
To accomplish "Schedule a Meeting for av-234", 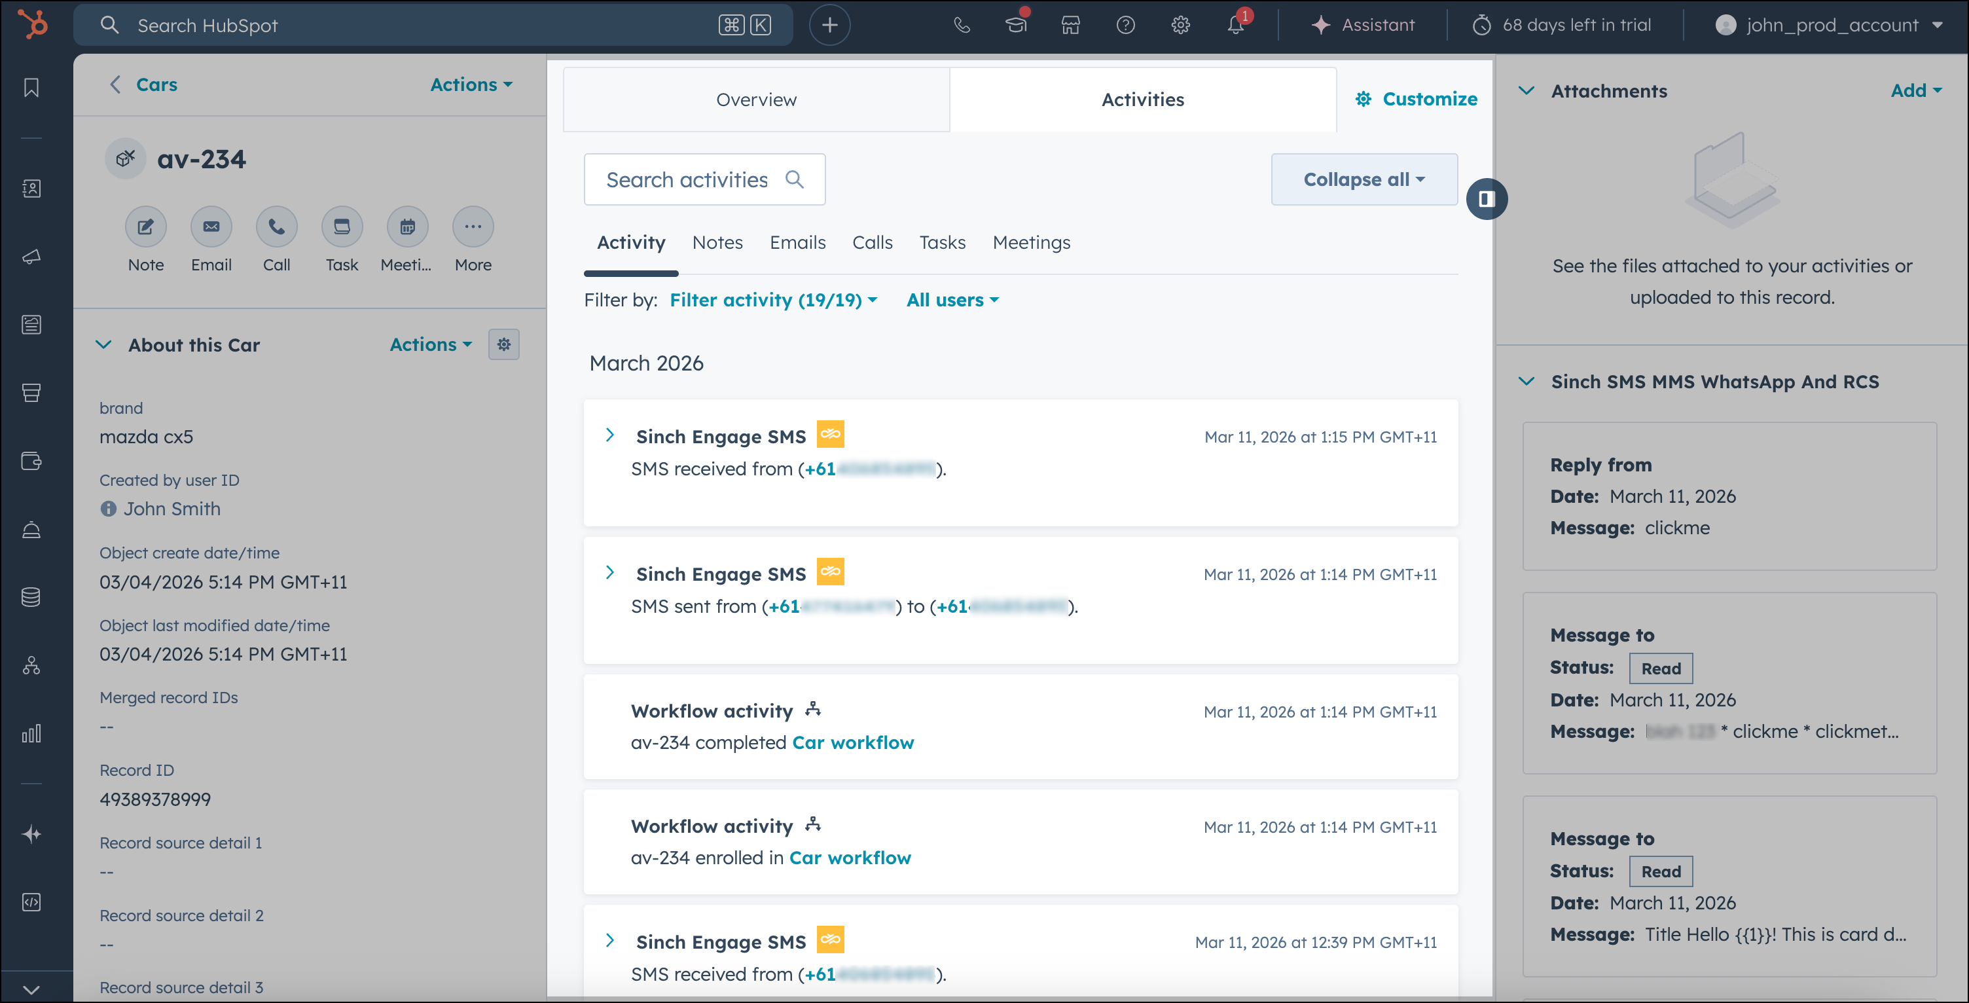I will (407, 227).
